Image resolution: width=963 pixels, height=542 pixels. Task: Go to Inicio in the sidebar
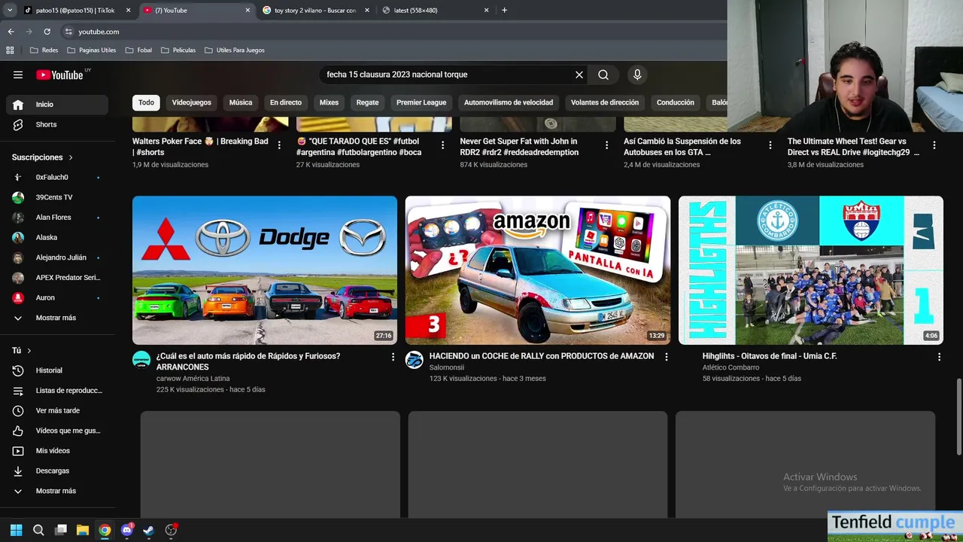pos(57,105)
